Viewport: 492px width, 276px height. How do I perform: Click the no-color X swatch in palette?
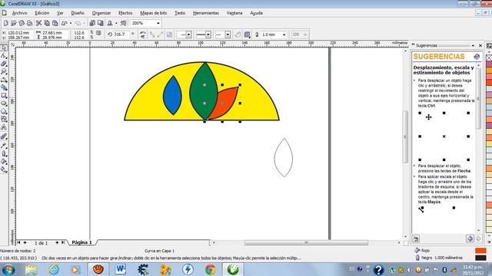tap(489, 58)
